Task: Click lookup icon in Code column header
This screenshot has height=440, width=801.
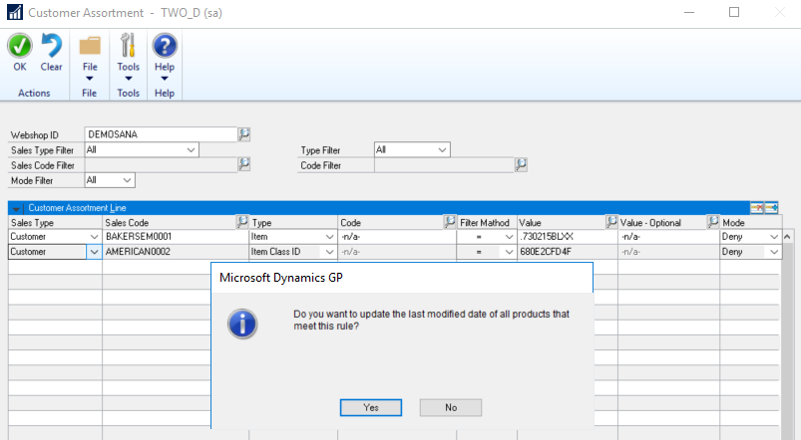Action: click(x=450, y=222)
